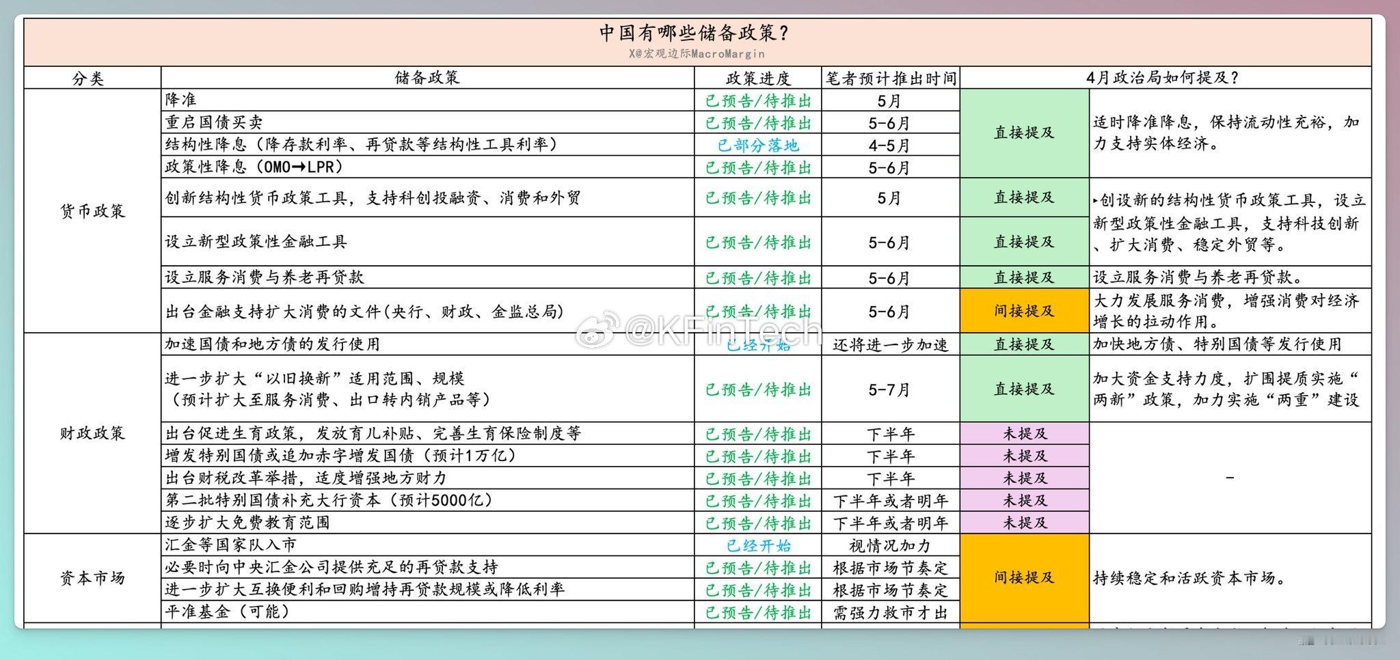The height and width of the screenshot is (660, 1400).
Task: Select the "5-7月" timing cell
Action: coord(890,389)
